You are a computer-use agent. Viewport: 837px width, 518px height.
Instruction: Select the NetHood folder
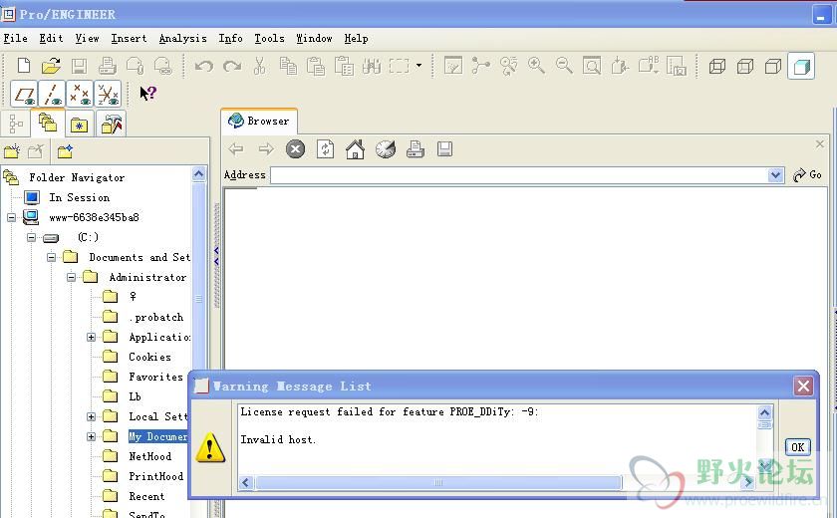click(150, 456)
